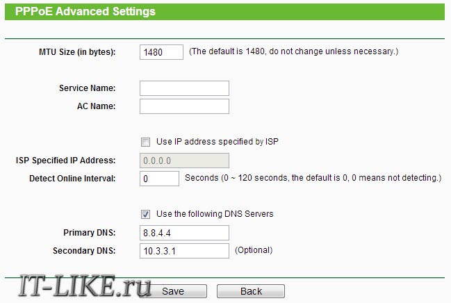Click the PPPoE Advanced Settings green header
Image resolution: width=451 pixels, height=303 pixels.
click(224, 12)
